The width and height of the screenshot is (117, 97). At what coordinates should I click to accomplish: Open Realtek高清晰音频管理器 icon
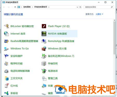pyautogui.click(x=6, y=41)
